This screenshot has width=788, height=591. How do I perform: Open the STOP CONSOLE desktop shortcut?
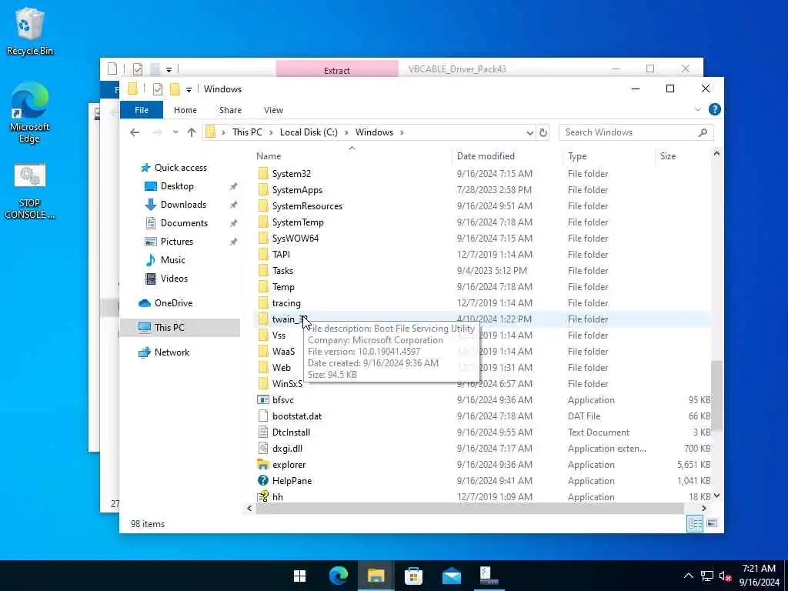pyautogui.click(x=30, y=191)
